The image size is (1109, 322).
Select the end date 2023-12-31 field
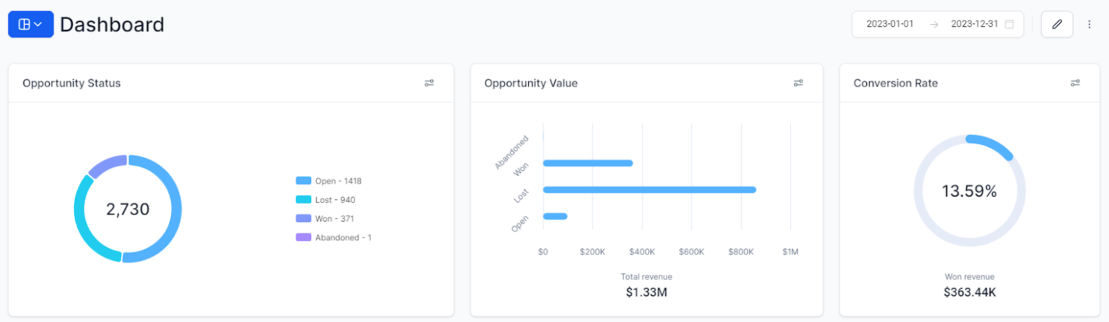pos(975,24)
